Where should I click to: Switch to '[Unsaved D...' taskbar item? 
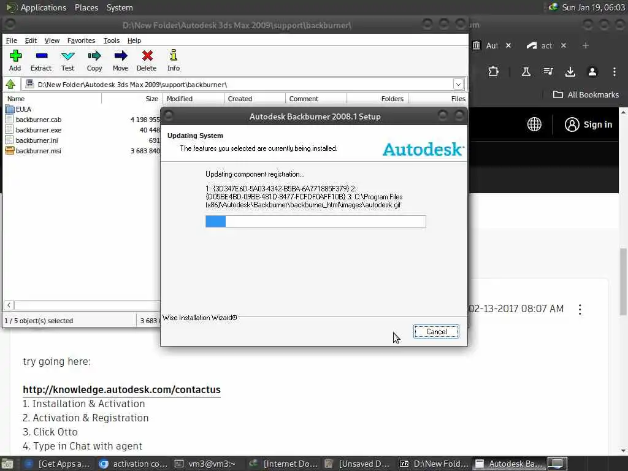click(358, 464)
